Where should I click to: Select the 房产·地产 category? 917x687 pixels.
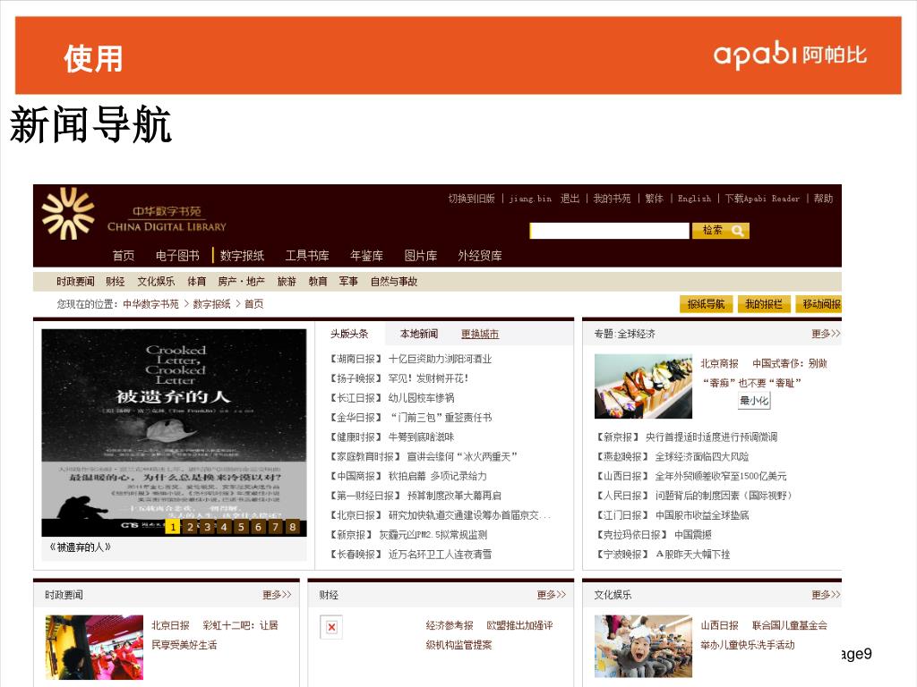[242, 282]
